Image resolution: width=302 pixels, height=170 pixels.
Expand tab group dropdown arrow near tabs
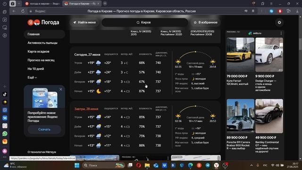(x=19, y=4)
